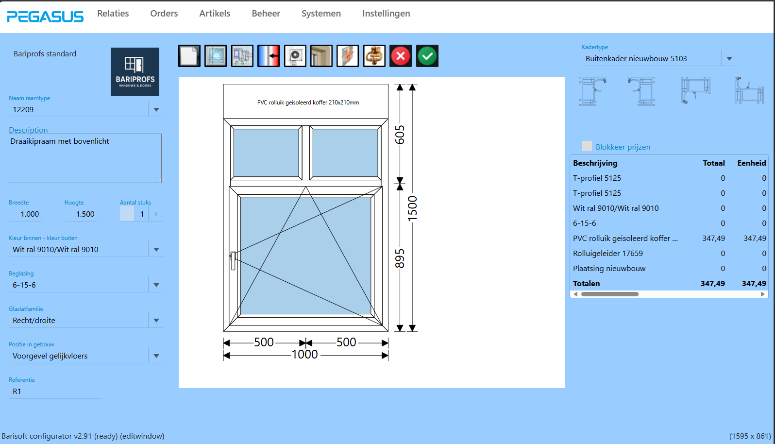Click the blue-red color side icon
775x444 pixels.
click(x=269, y=56)
